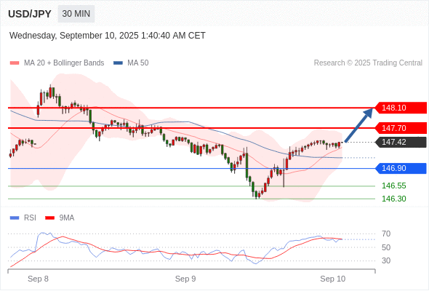Viewport: 429px width, 291px height.
Task: Select the 147.70 resistance price label
Action: (x=400, y=128)
